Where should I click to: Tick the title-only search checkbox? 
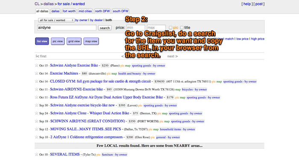[182, 28]
